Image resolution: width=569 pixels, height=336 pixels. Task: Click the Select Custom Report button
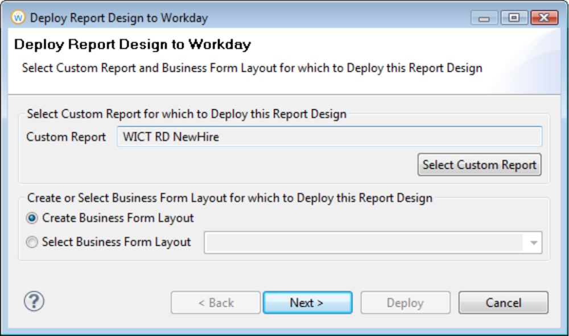point(479,165)
